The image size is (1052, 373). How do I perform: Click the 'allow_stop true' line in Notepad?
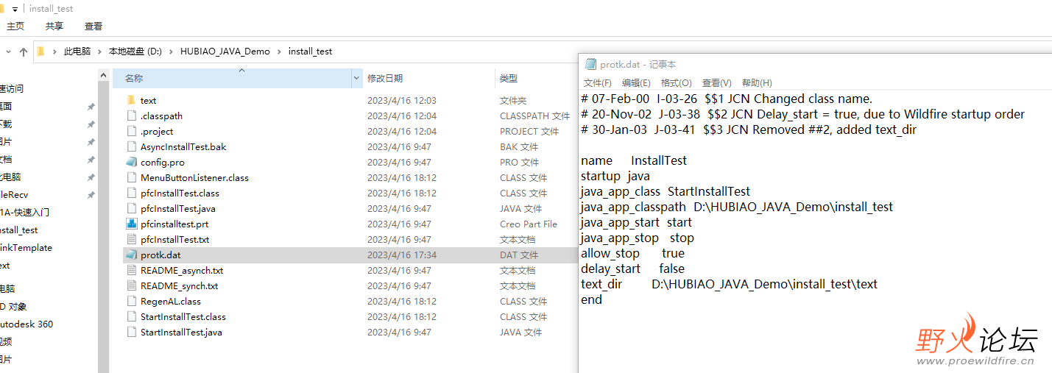[632, 253]
